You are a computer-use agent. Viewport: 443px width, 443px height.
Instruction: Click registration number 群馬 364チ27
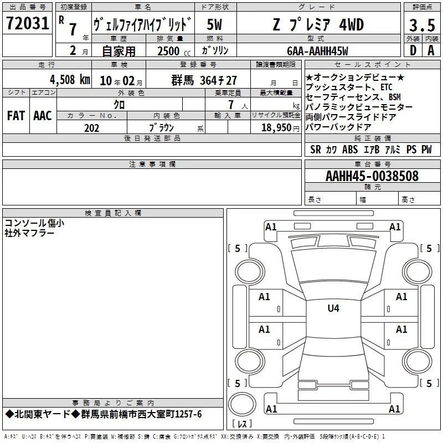pyautogui.click(x=204, y=80)
